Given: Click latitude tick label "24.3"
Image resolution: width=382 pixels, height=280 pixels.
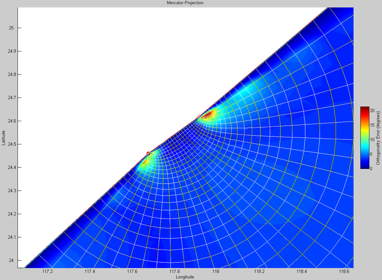Looking at the screenshot, I should (x=11, y=190).
